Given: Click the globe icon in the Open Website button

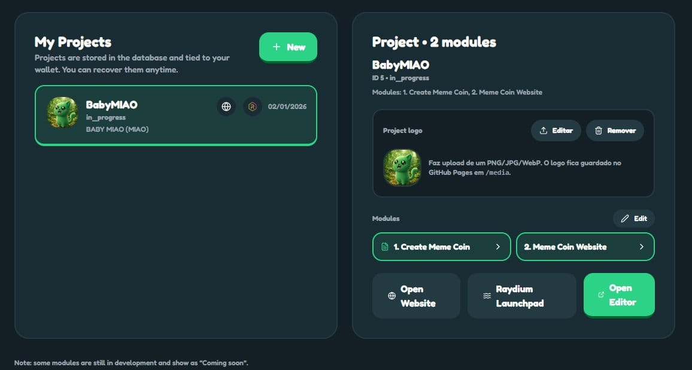Looking at the screenshot, I should click(x=391, y=296).
